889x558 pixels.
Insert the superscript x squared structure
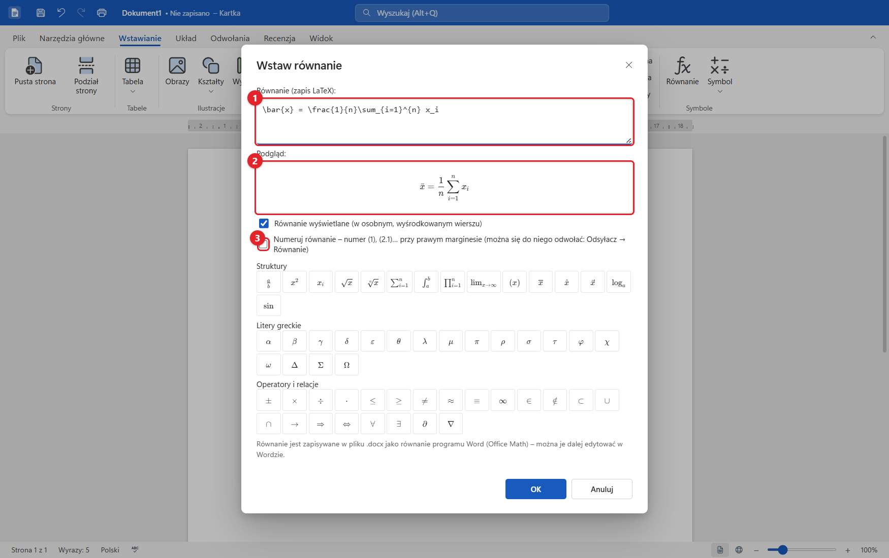(x=295, y=282)
